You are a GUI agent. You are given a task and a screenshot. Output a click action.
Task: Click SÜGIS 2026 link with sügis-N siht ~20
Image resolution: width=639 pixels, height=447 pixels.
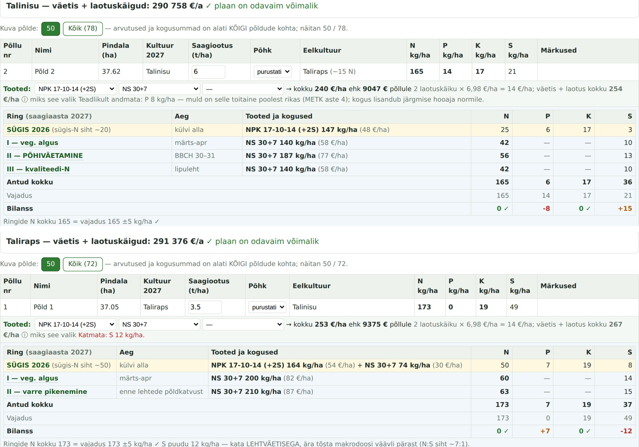point(28,130)
